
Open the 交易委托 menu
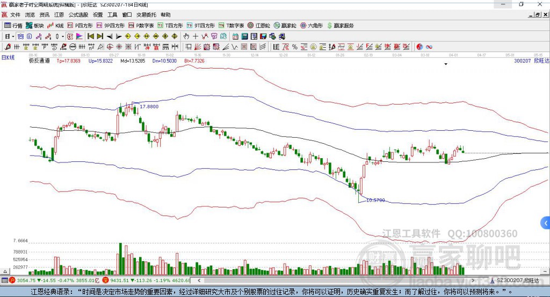[146, 14]
